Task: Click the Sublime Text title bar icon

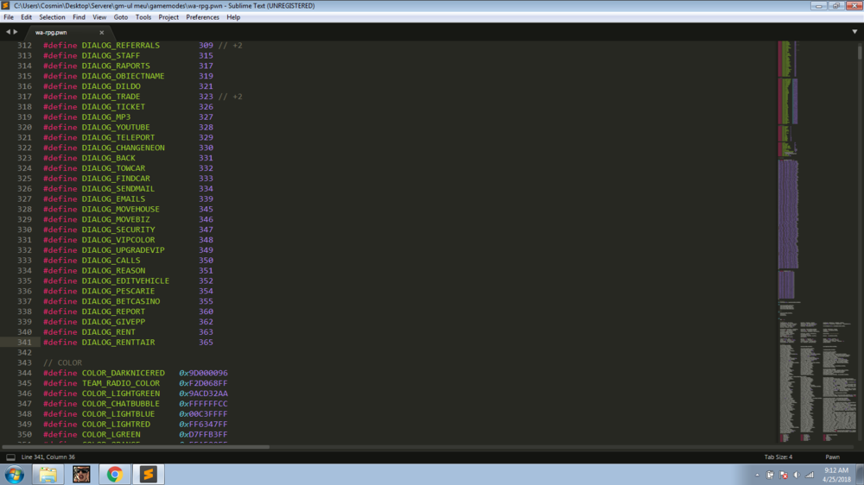Action: click(x=5, y=5)
